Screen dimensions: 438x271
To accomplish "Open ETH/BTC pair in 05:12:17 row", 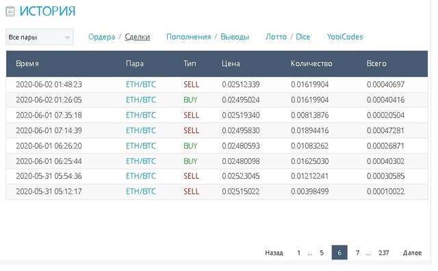I will tap(141, 191).
